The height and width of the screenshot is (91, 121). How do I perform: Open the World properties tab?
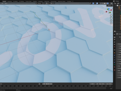pos(114,47)
